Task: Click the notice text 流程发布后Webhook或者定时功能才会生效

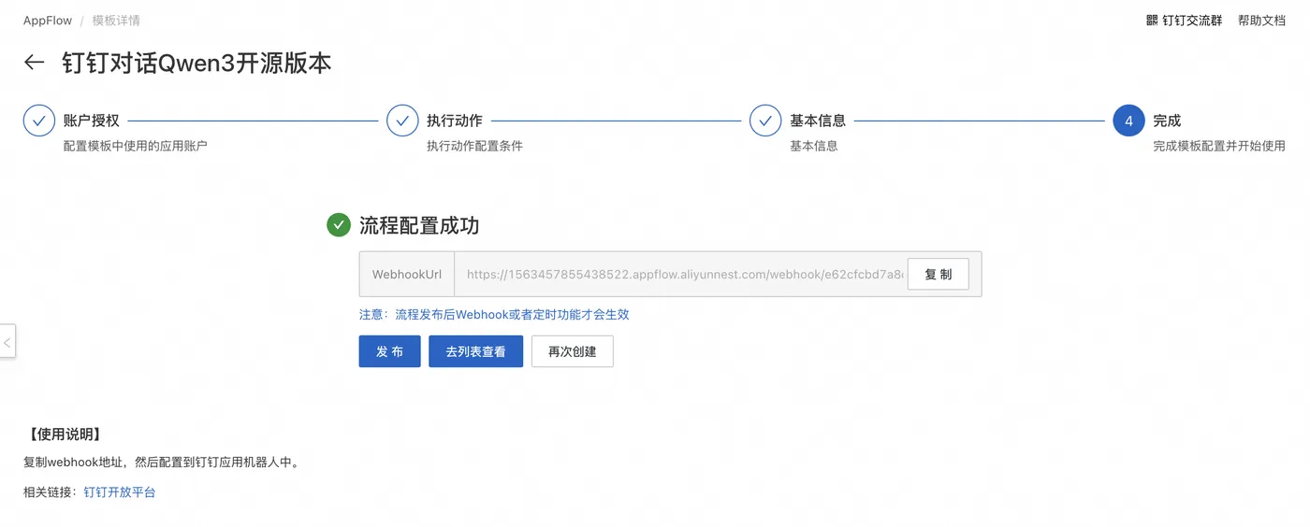Action: point(512,315)
